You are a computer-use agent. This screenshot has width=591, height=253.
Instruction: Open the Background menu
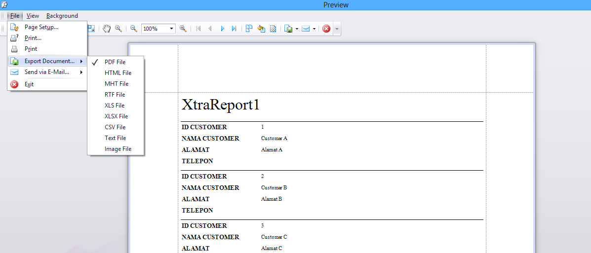[x=62, y=16]
